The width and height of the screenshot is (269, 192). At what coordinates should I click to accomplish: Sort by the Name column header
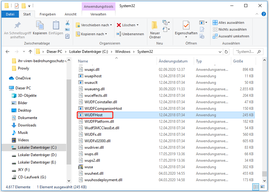[x=83, y=61]
